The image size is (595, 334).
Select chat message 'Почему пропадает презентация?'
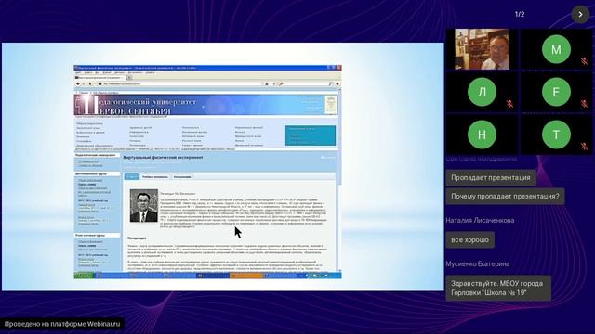[505, 197]
